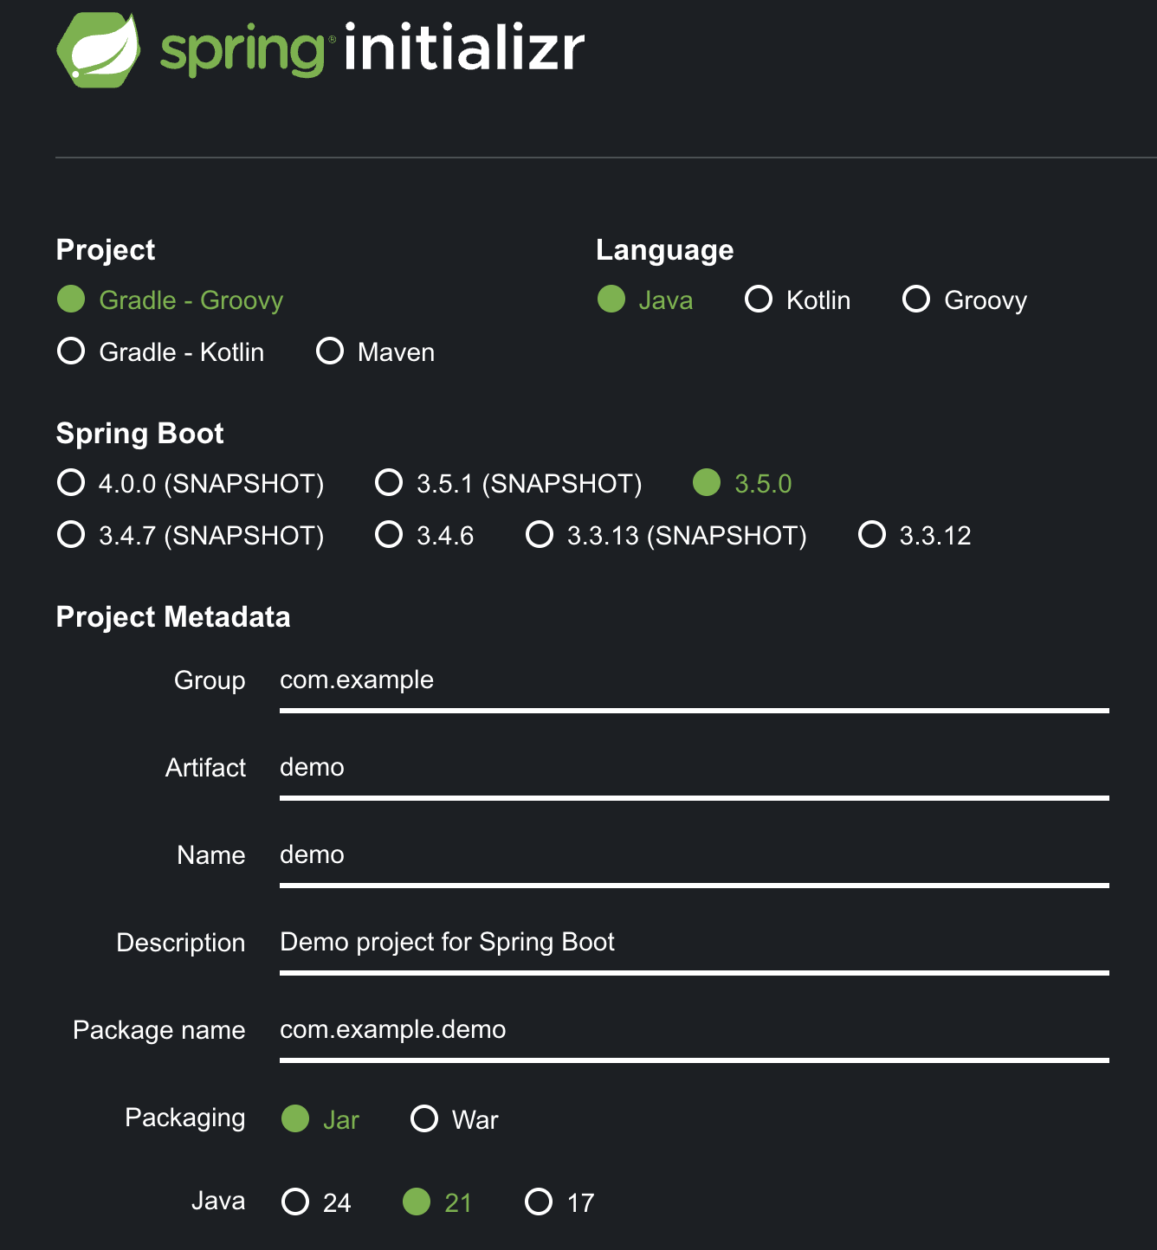Click the Spring leaf logo icon
1157x1250 pixels.
98,49
